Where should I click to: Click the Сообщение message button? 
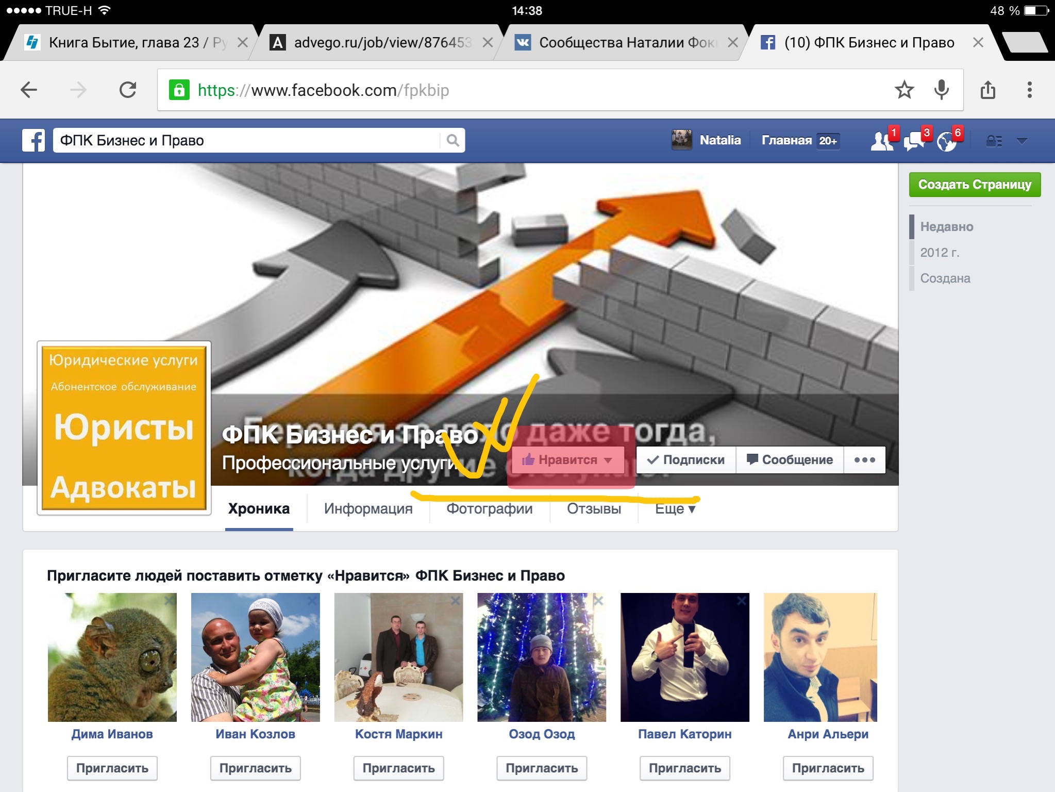tap(790, 460)
